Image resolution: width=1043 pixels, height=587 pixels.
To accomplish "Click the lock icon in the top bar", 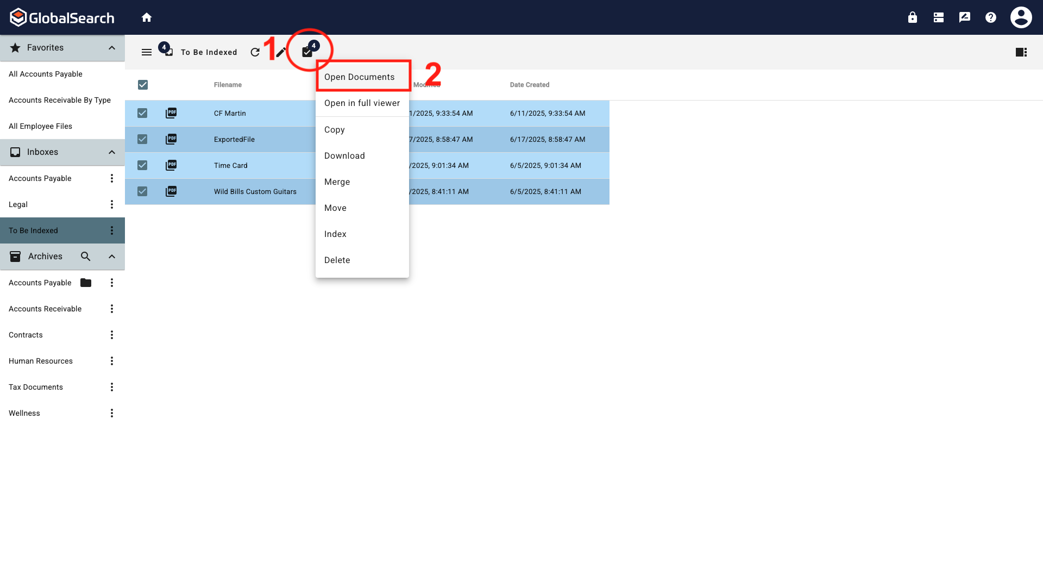I will pyautogui.click(x=912, y=17).
